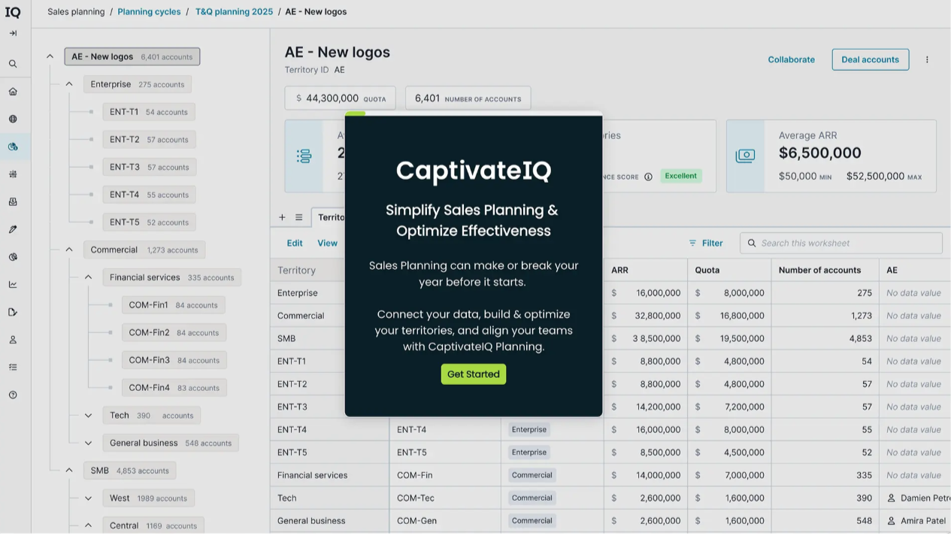
Task: Select the AE - New logos root node
Action: point(132,56)
